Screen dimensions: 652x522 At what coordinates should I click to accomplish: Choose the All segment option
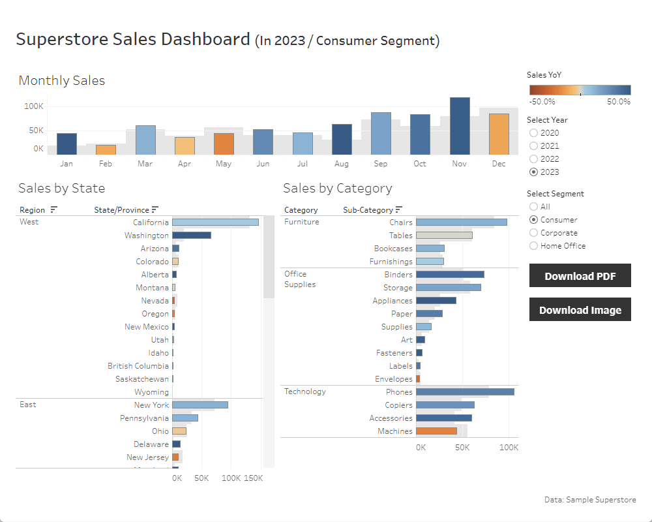(534, 207)
